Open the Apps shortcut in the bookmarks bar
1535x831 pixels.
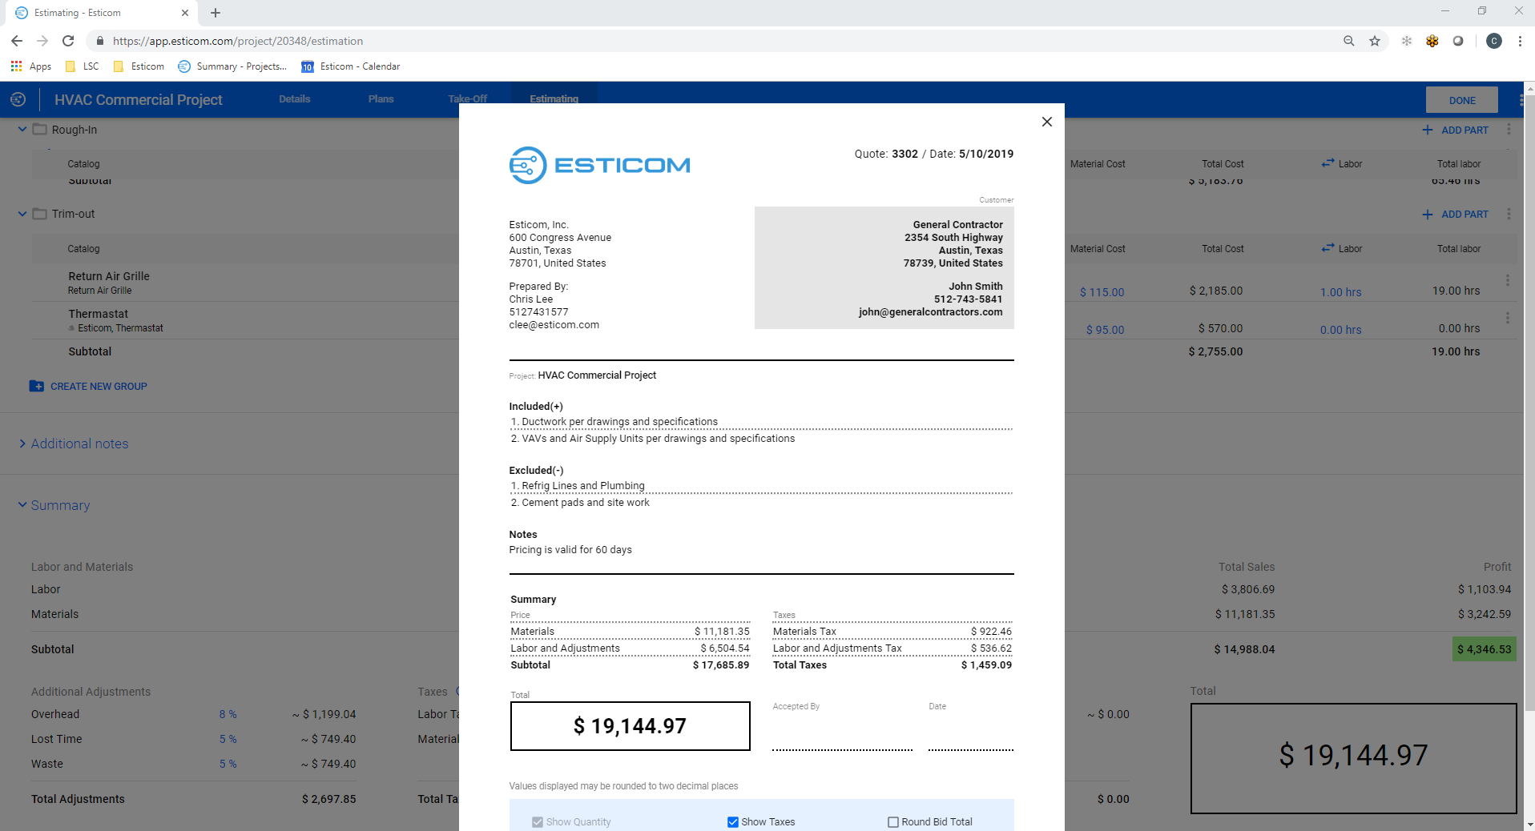[x=31, y=66]
